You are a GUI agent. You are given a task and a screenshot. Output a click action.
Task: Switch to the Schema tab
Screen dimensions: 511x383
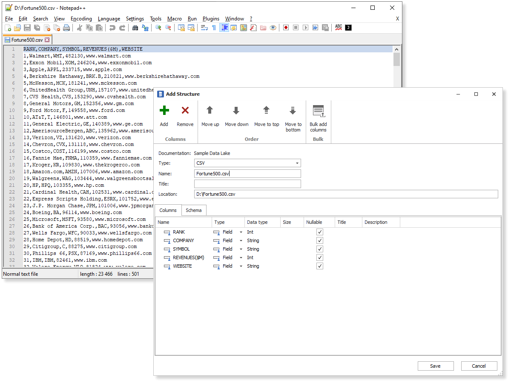coord(194,210)
